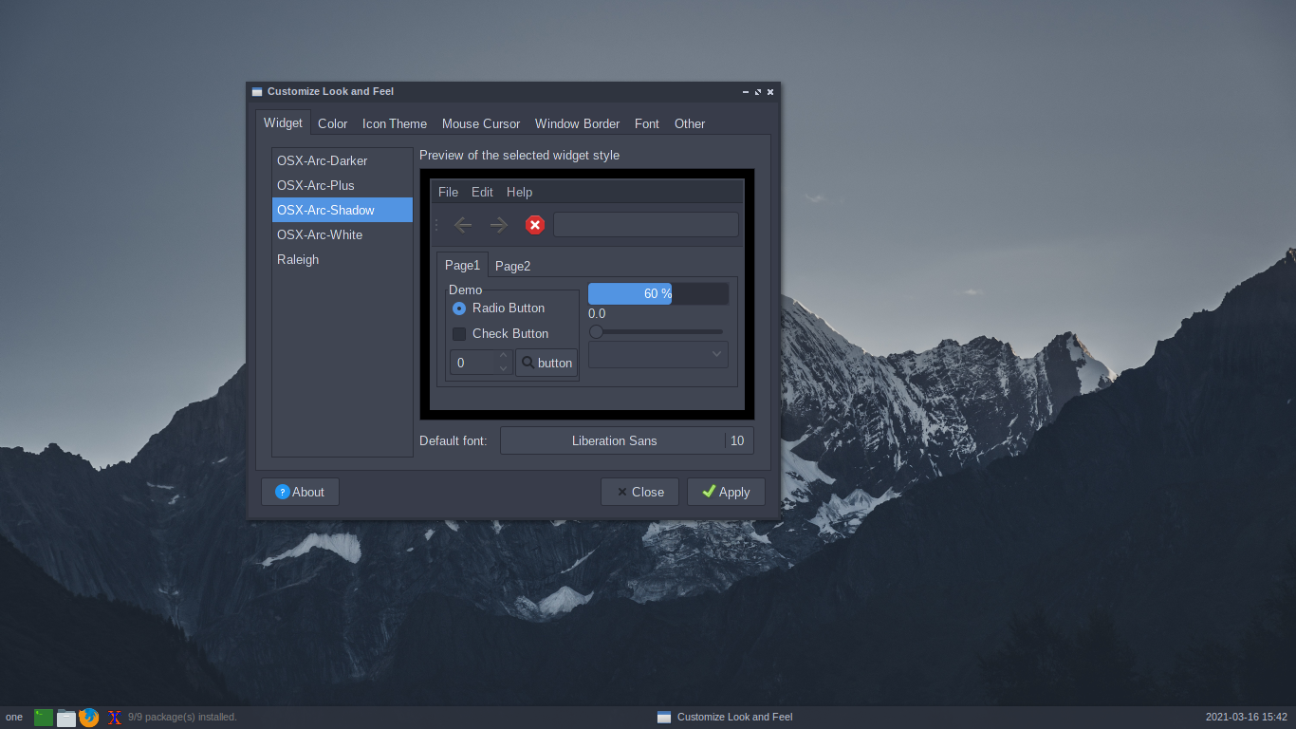Click the text entry field in preview toolbar
The image size is (1296, 729).
(646, 225)
